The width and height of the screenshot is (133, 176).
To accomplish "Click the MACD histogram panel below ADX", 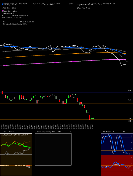I will (x=16, y=165).
